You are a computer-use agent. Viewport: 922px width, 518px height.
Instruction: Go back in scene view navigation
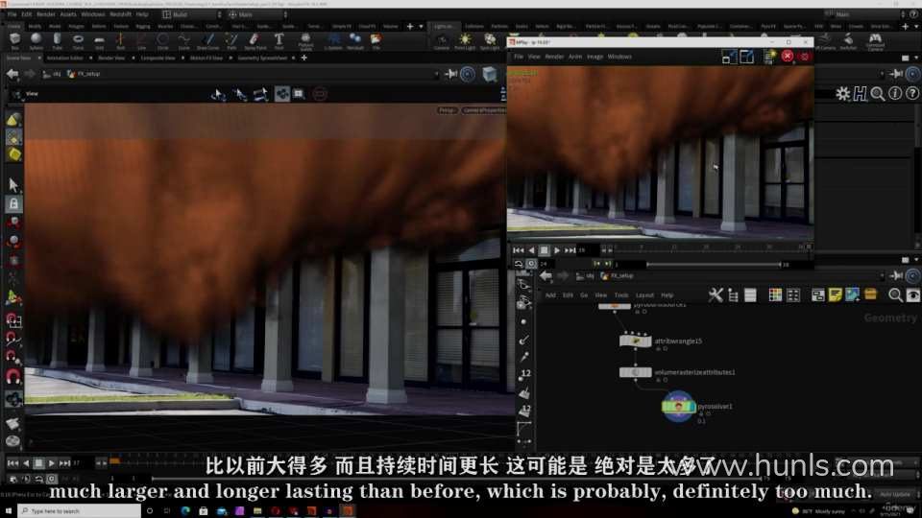(12, 74)
